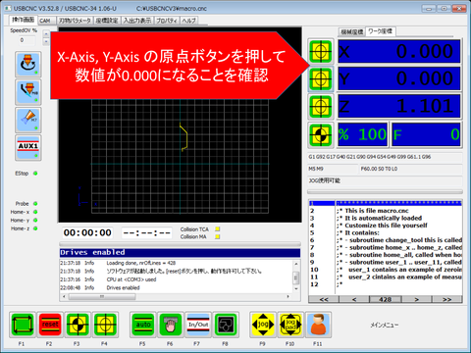
Task: Click the 428 line count button
Action: [x=386, y=299]
